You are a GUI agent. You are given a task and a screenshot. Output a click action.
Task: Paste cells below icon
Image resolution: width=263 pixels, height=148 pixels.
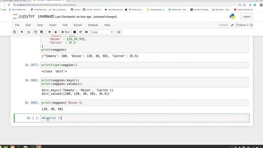[x=42, y=32]
